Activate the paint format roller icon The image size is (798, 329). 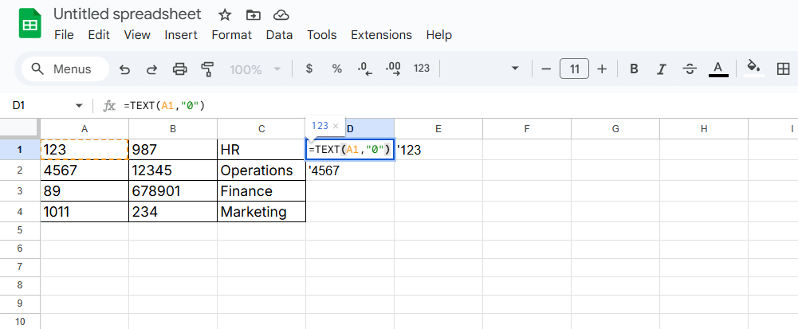[208, 69]
